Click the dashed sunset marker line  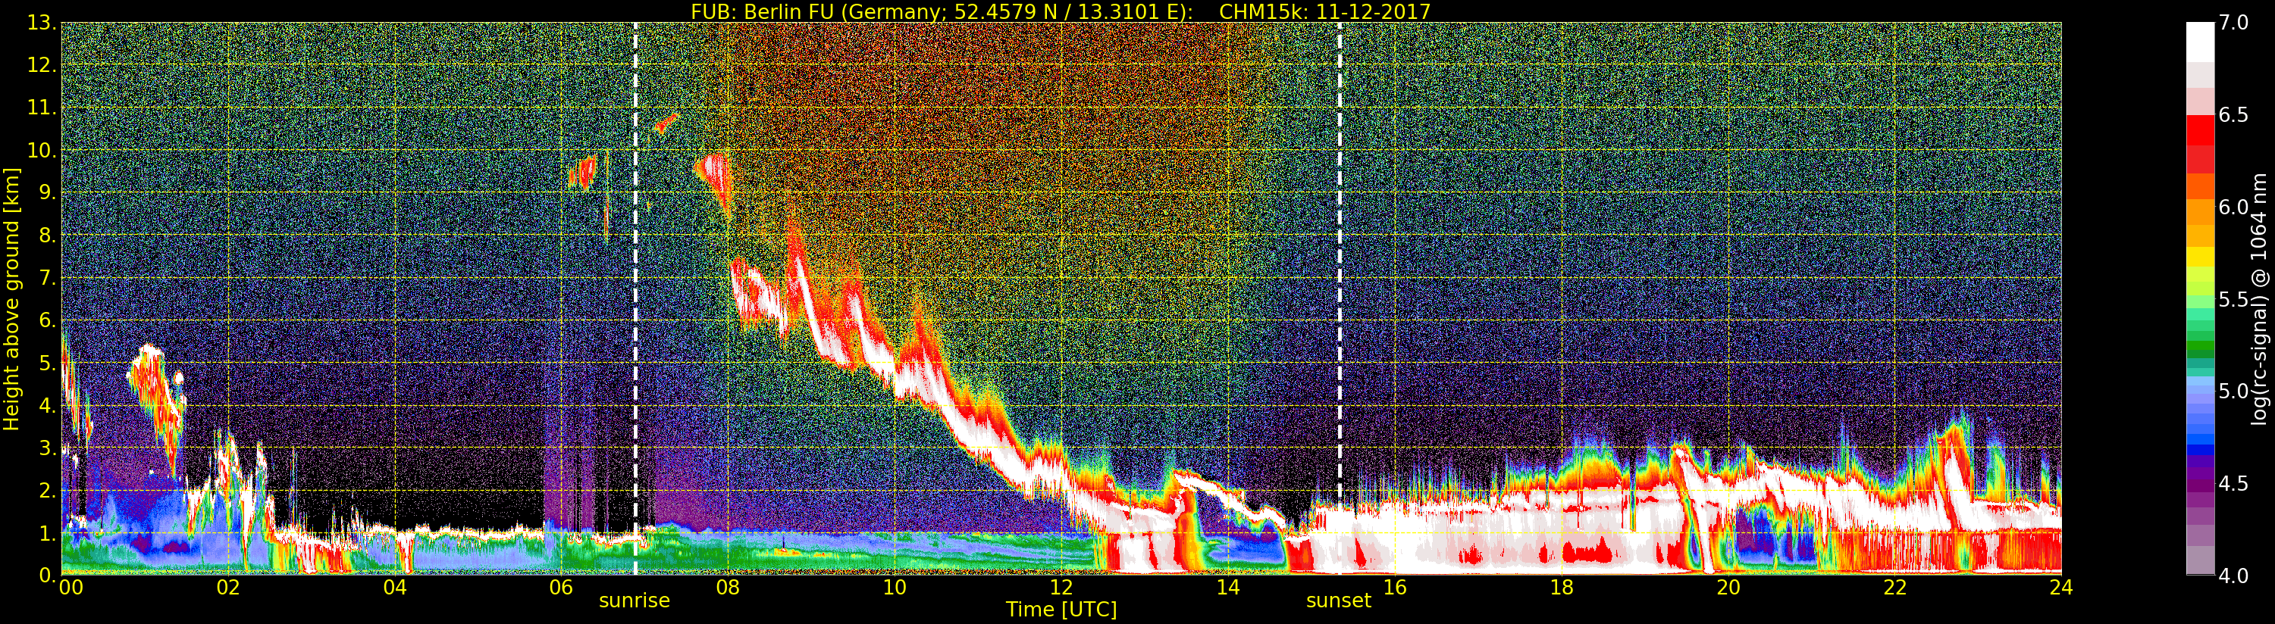(1340, 298)
